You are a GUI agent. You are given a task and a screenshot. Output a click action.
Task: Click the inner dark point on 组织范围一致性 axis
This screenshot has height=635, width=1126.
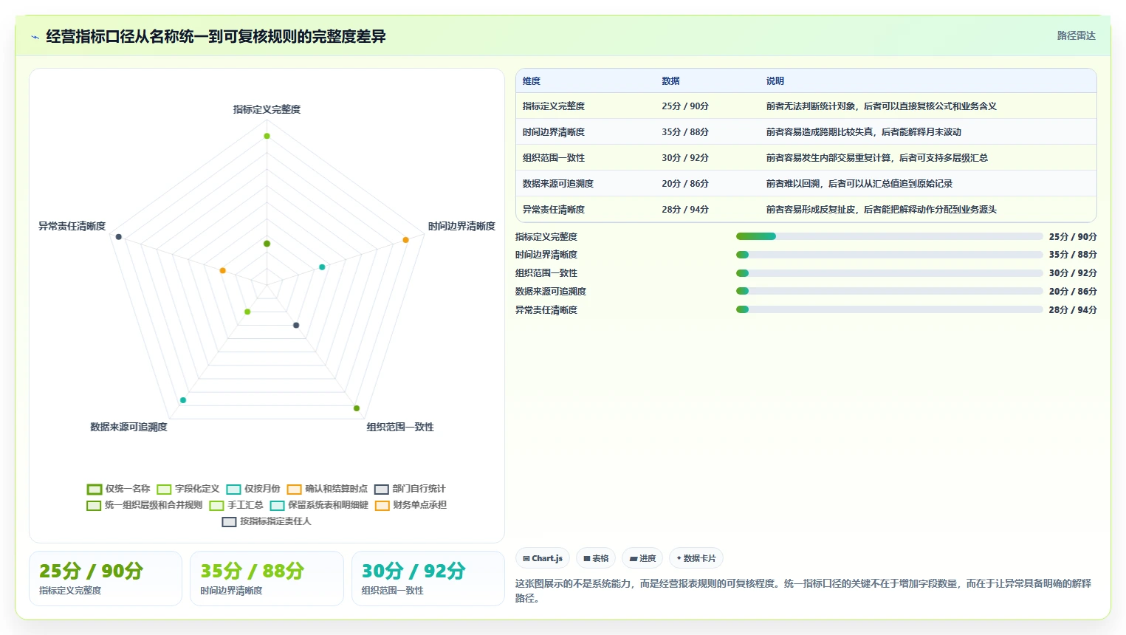pos(296,325)
